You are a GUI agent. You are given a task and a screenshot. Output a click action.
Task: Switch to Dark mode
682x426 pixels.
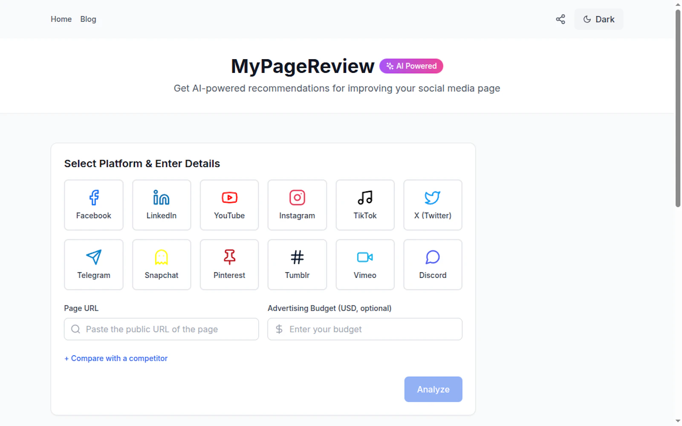pos(598,19)
